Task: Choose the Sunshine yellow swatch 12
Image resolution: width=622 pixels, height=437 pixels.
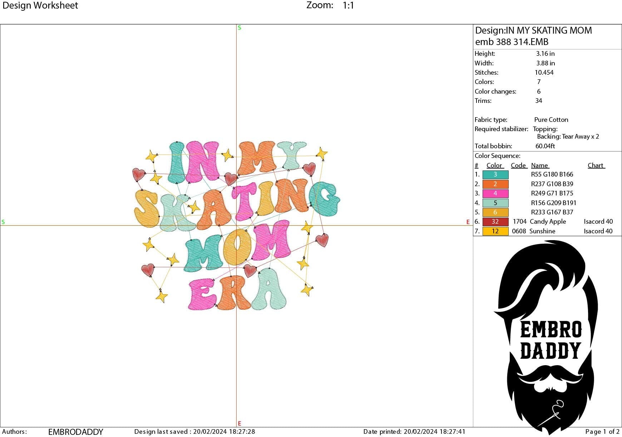Action: (495, 231)
